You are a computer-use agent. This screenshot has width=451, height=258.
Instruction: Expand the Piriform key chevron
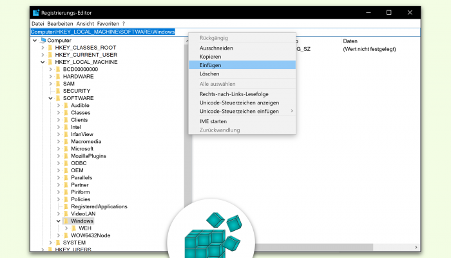[59, 192]
